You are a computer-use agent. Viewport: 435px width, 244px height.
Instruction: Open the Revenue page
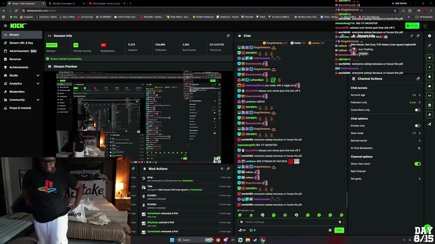pyautogui.click(x=22, y=59)
